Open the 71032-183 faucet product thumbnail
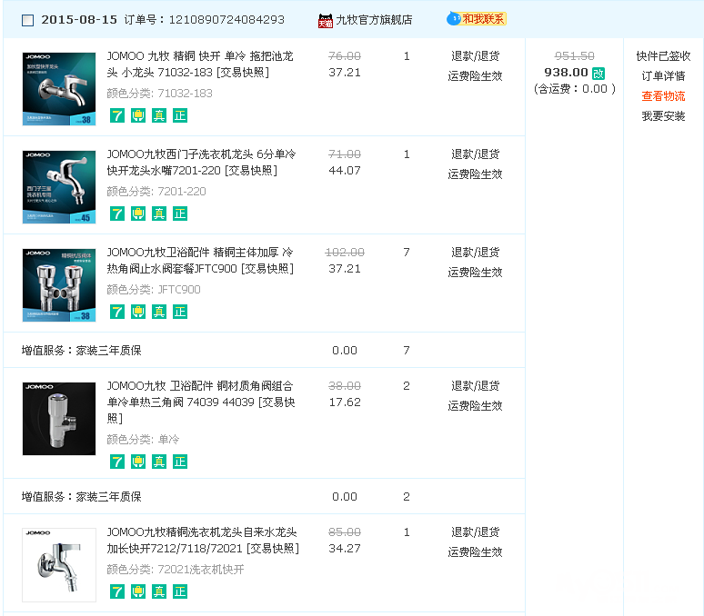Screen dimensions: 704x616 click(x=59, y=89)
